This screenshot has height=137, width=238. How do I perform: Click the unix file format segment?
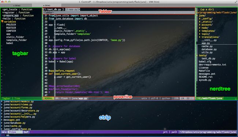click(144, 98)
